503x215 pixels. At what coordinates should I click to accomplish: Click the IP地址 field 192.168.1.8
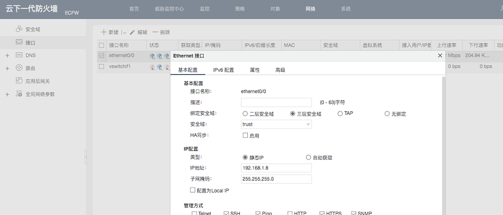(276, 168)
